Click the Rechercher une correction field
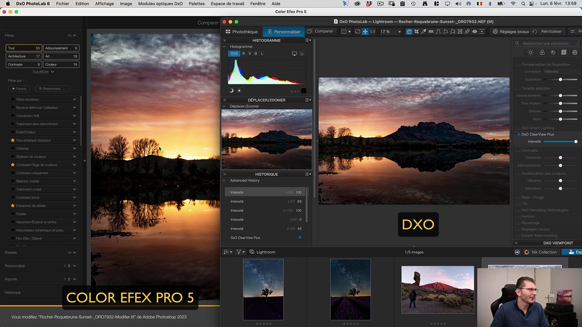The height and width of the screenshot is (327, 582). [x=546, y=43]
